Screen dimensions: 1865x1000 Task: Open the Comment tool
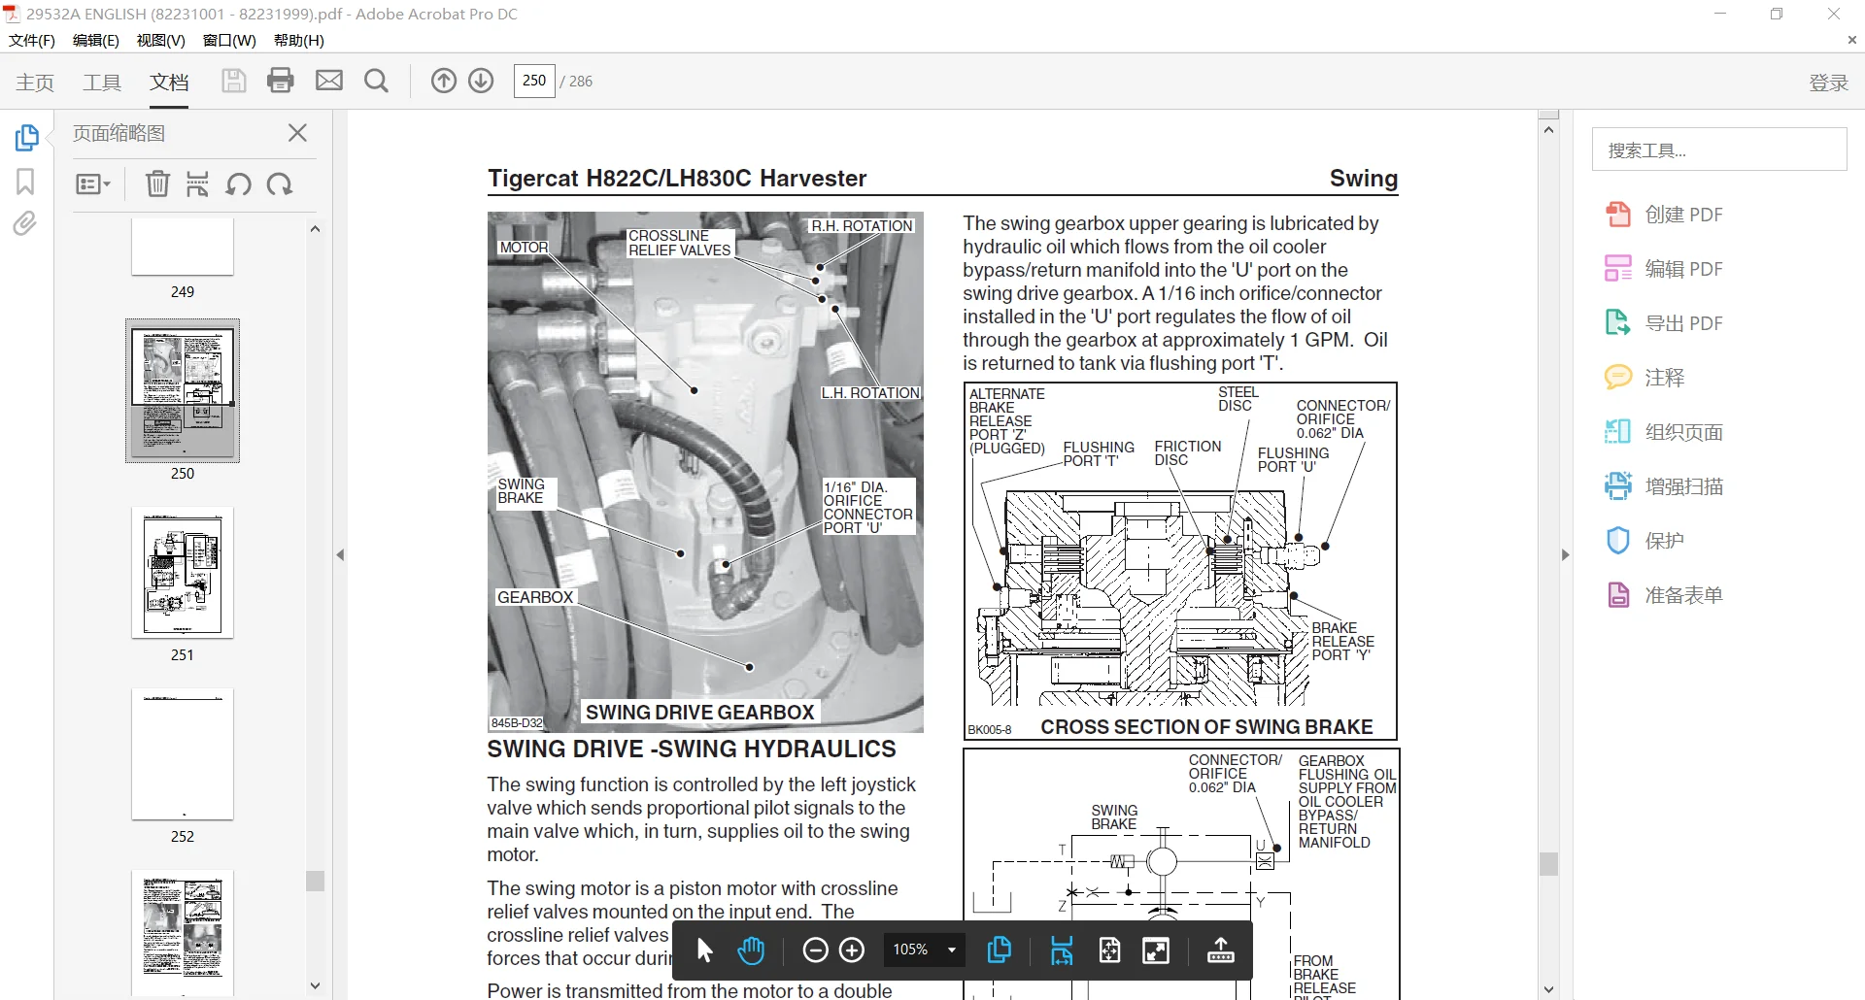click(1645, 378)
